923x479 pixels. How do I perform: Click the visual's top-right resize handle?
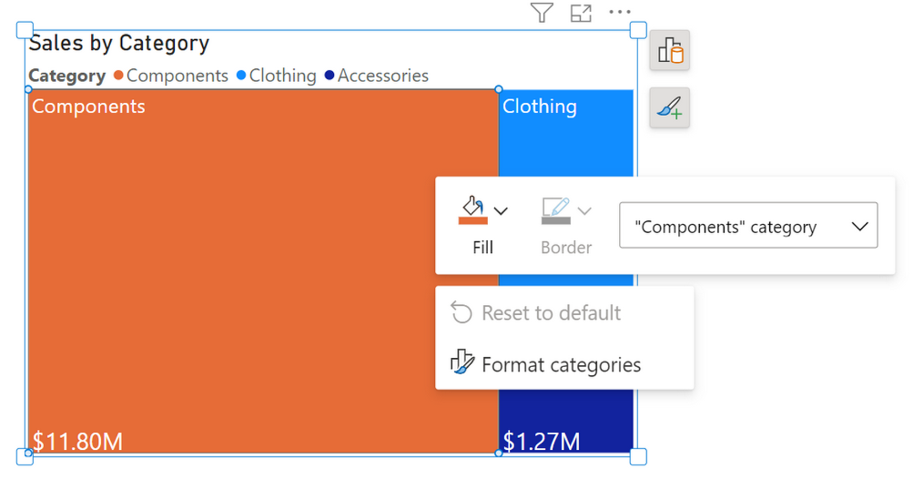coord(638,30)
